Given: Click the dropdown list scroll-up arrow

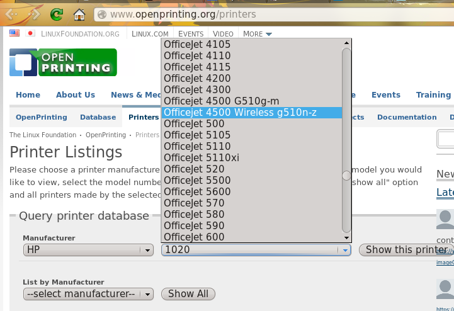Looking at the screenshot, I should tap(346, 43).
